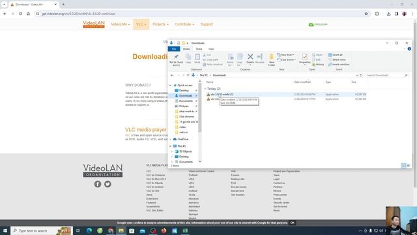Open address bar history dropdown in Explorer
Viewport: 417px width, 235px height.
coord(357,76)
